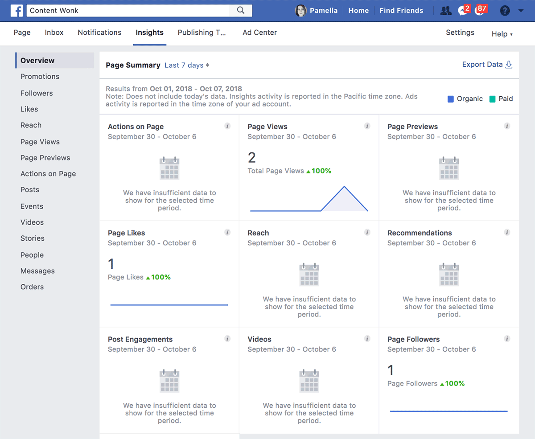Expand the account dropdown arrow
The width and height of the screenshot is (535, 439).
[521, 11]
